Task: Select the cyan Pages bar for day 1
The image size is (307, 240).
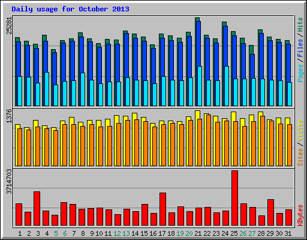Action: [20, 91]
